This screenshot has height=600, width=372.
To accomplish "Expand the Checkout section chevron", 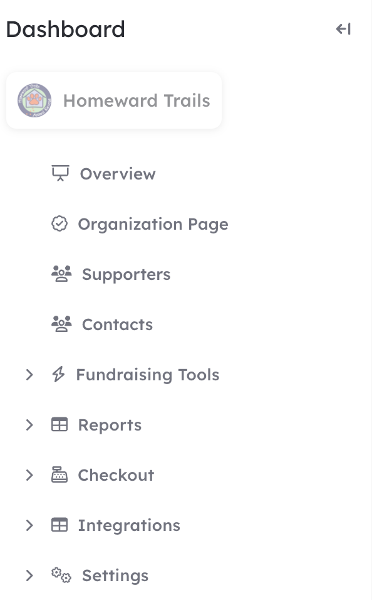I will (x=29, y=475).
